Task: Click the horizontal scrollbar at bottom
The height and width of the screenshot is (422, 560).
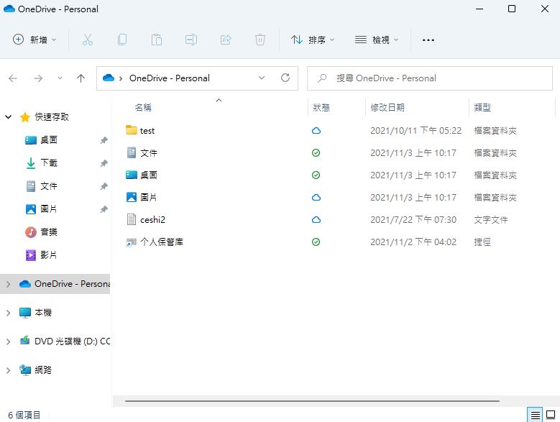Action: point(312,401)
